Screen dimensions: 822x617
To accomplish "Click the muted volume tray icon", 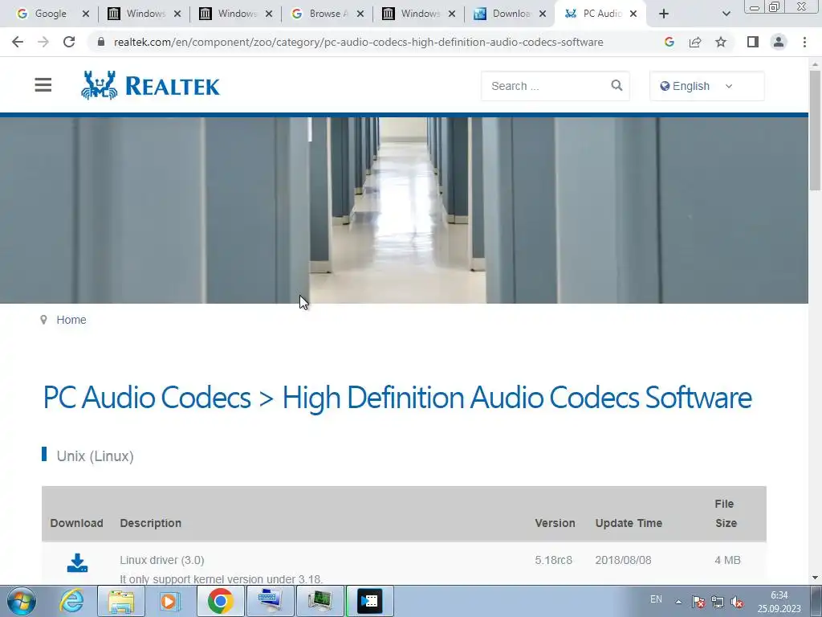I will (x=737, y=602).
